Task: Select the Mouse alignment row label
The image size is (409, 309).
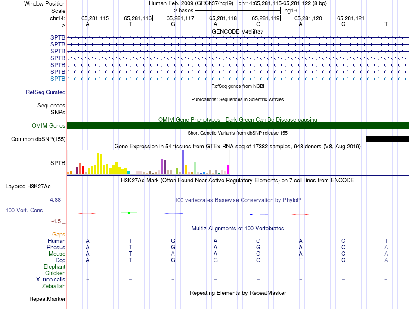Action: (57, 254)
